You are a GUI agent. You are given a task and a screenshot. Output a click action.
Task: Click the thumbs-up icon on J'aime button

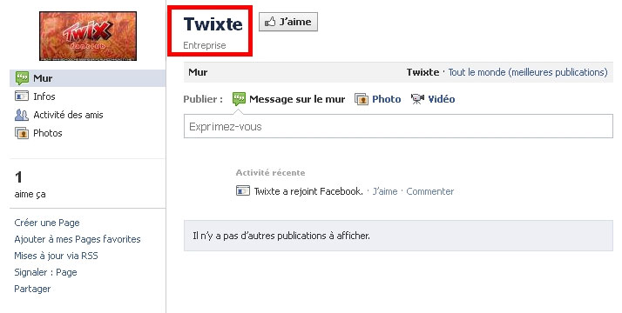click(x=270, y=22)
